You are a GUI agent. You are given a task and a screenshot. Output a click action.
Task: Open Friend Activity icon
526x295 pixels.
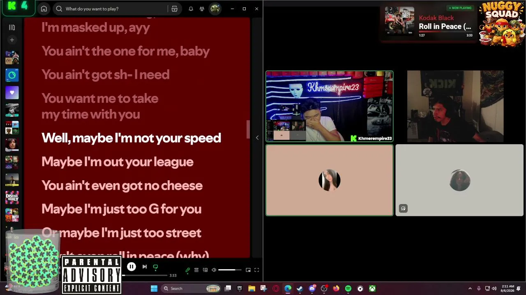point(202,9)
